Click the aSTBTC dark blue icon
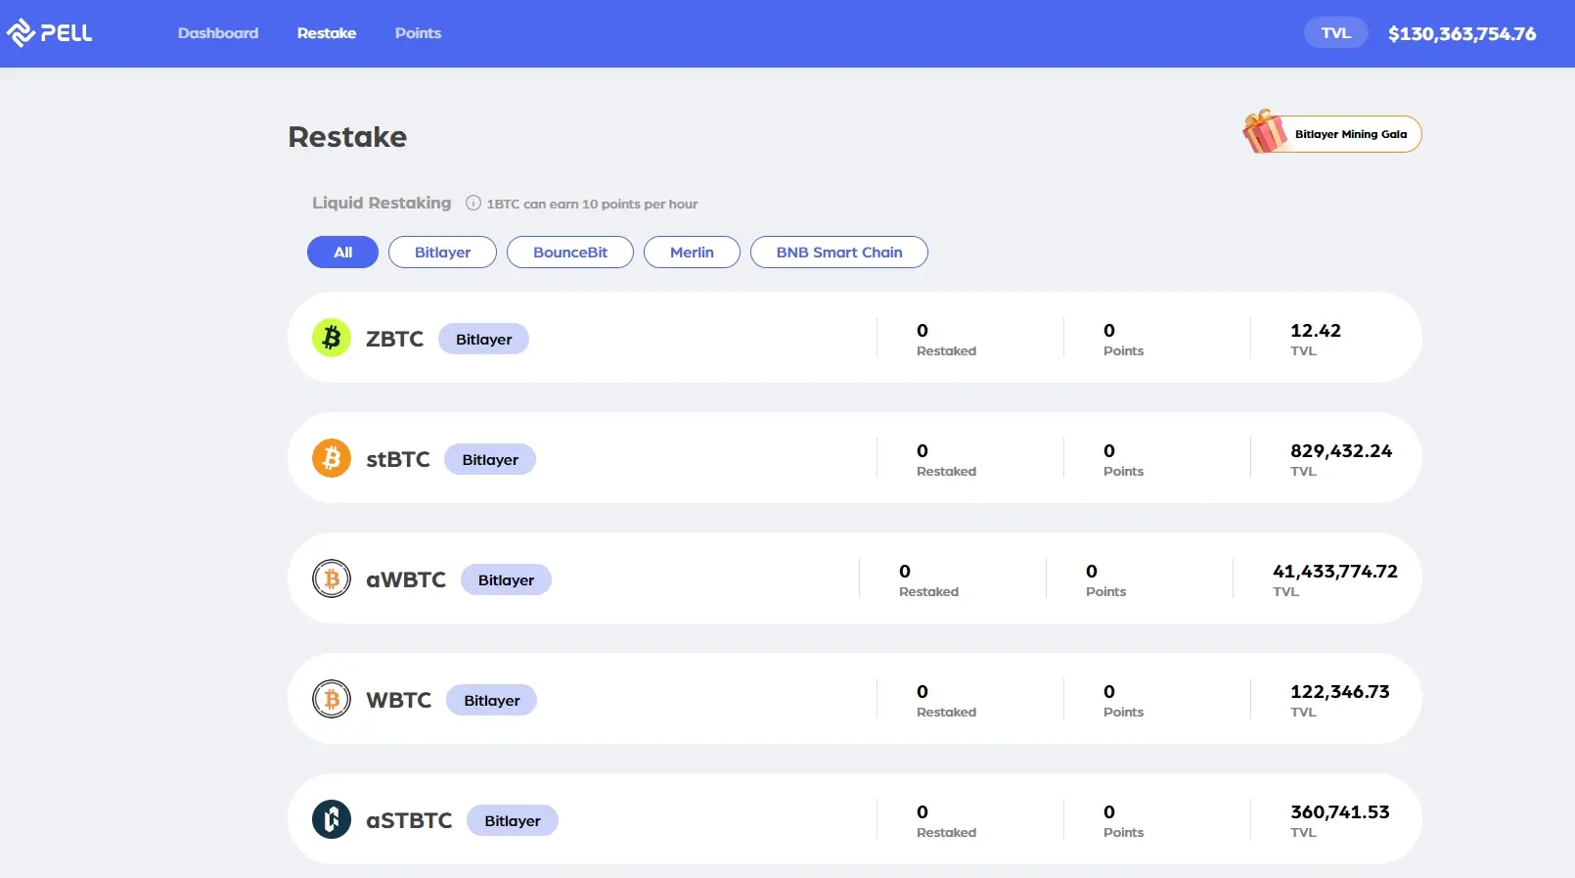 point(332,820)
